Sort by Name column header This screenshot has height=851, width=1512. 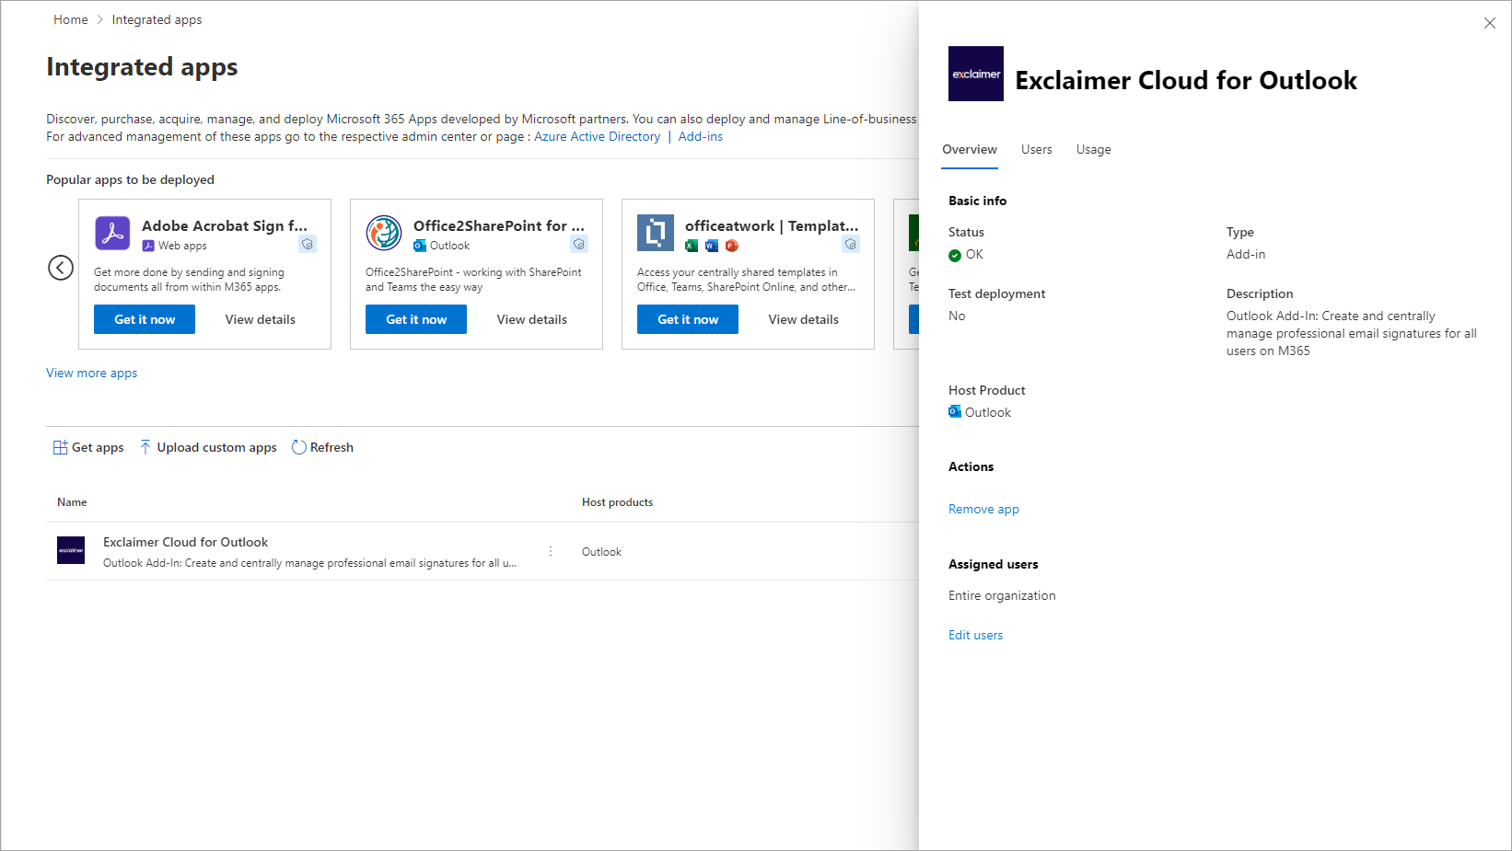point(72,502)
